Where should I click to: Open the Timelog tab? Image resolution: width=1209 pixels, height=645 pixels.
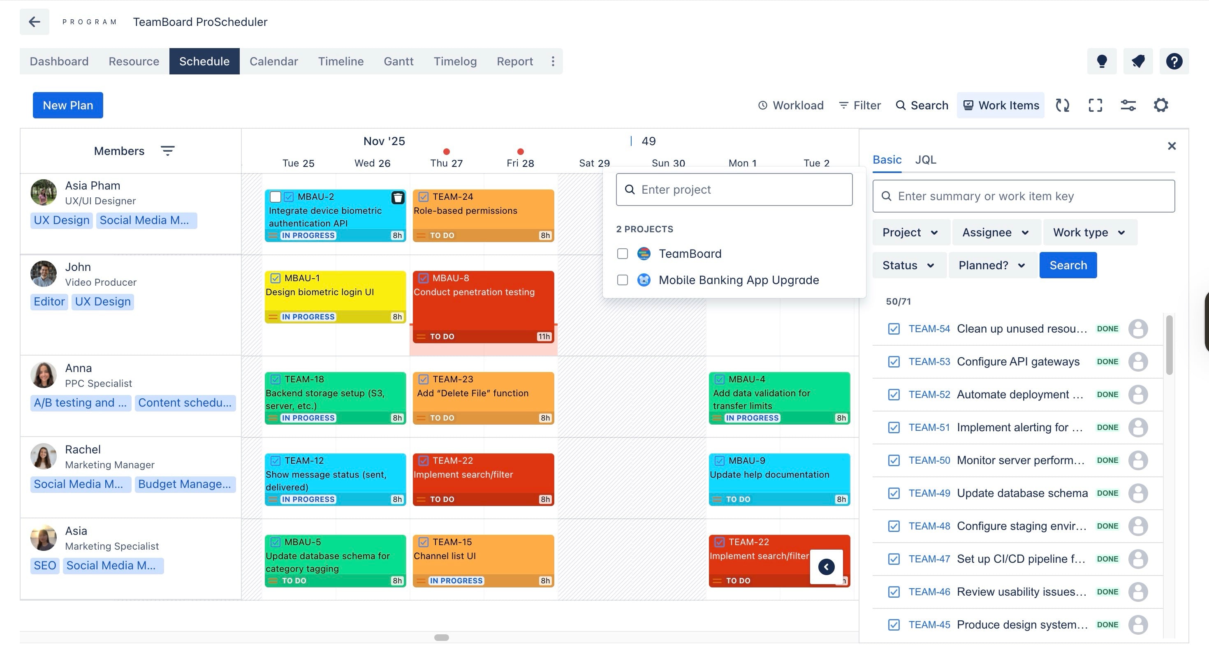[x=455, y=61]
